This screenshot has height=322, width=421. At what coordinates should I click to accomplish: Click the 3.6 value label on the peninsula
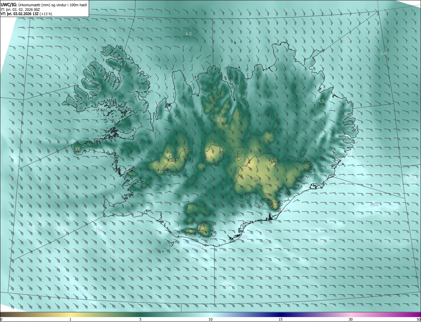click(x=77, y=149)
